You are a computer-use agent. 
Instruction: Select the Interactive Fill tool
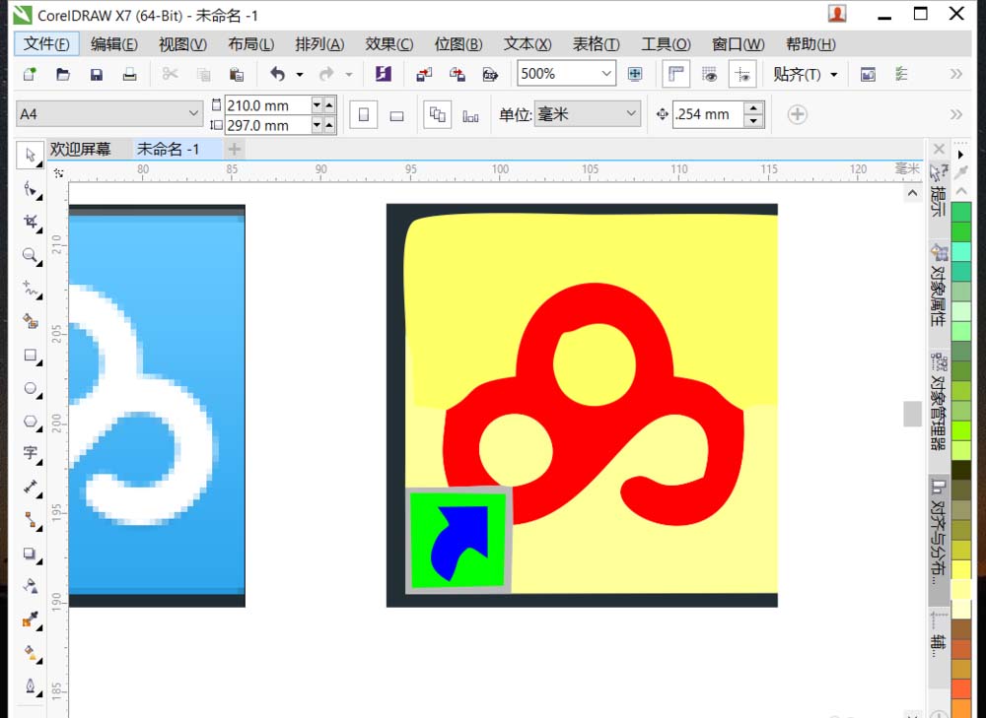[x=31, y=653]
